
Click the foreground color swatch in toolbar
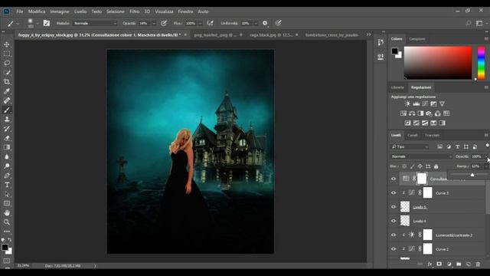(5, 247)
